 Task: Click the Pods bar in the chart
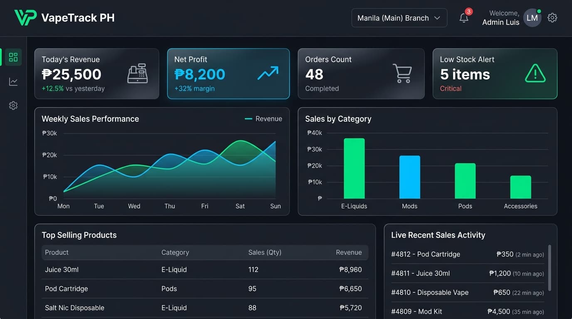pos(465,181)
